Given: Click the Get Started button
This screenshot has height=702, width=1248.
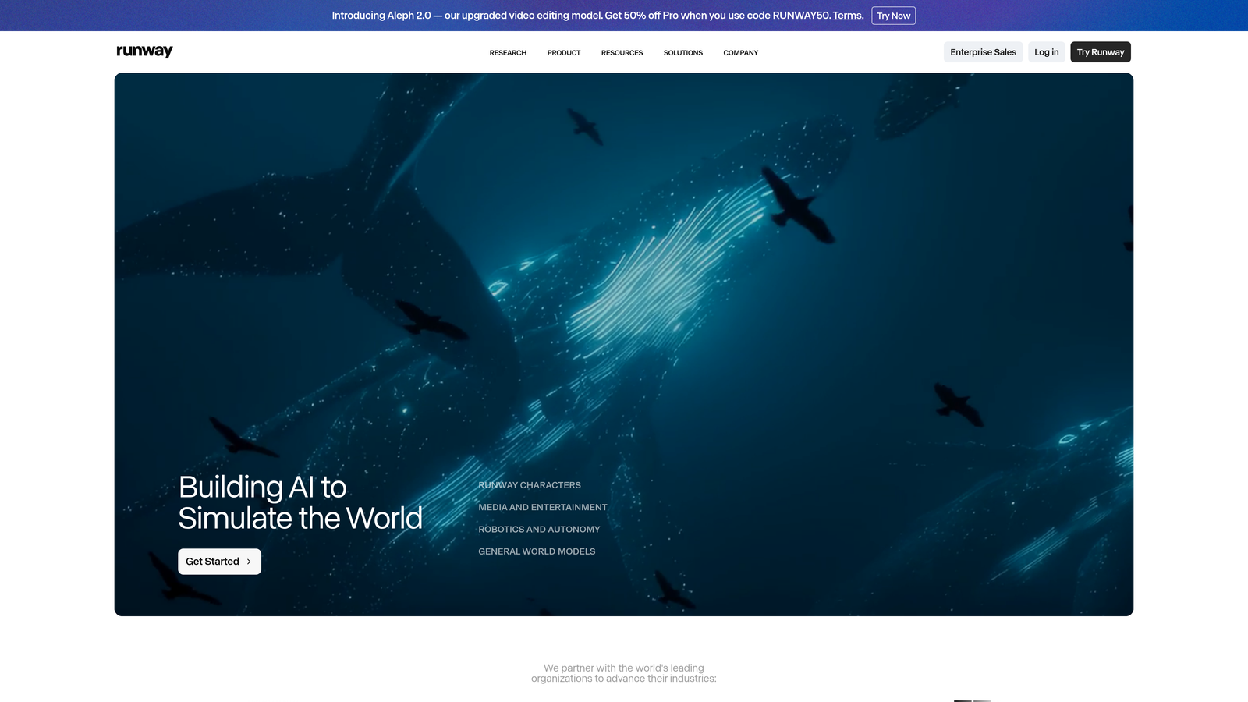Looking at the screenshot, I should [219, 562].
